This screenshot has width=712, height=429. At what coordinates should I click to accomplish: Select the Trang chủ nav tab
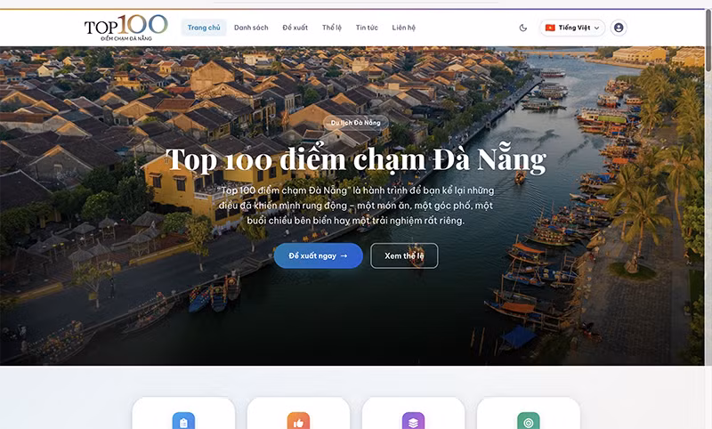tap(204, 28)
